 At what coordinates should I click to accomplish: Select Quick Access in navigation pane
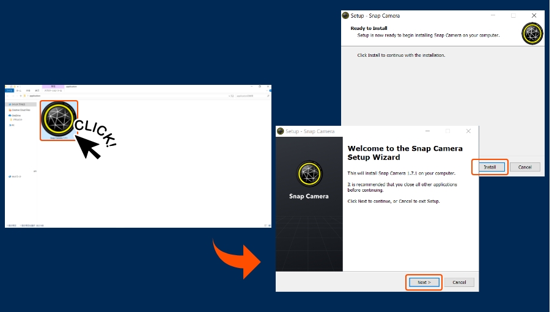coord(18,104)
